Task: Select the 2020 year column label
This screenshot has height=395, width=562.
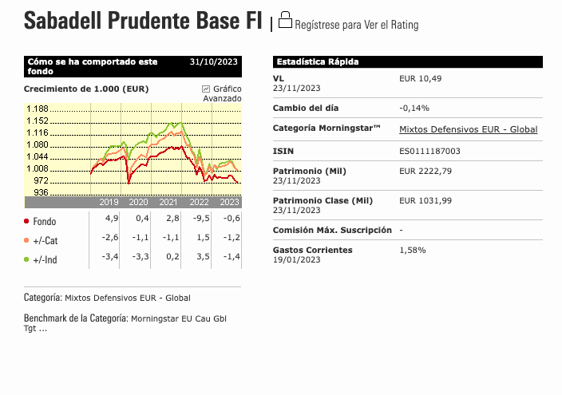Action: click(x=138, y=202)
